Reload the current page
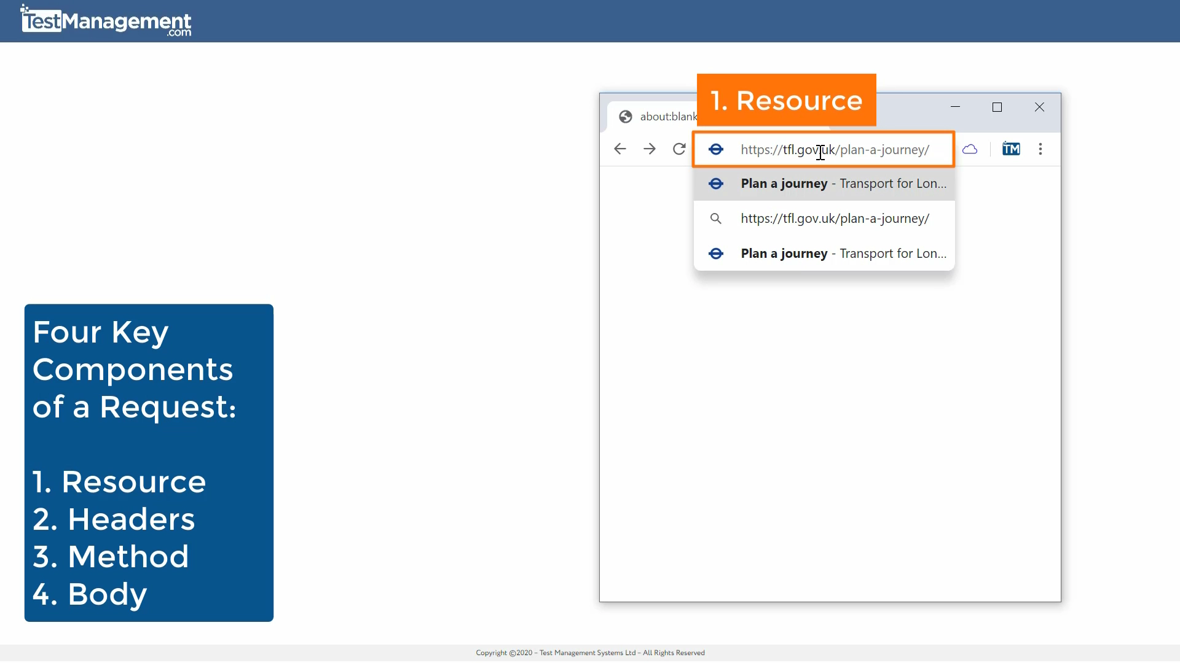This screenshot has width=1180, height=663. [678, 149]
